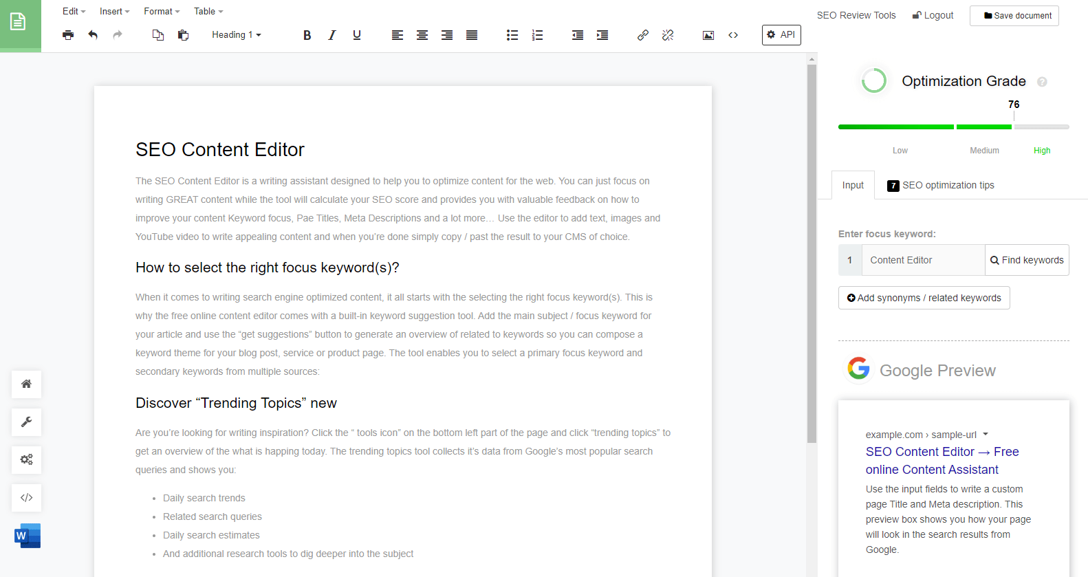Click the insert link icon
This screenshot has height=577, width=1088.
tap(643, 35)
